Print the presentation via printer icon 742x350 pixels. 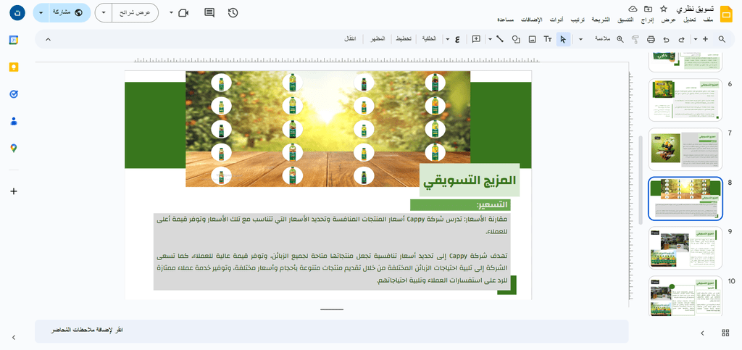[651, 39]
